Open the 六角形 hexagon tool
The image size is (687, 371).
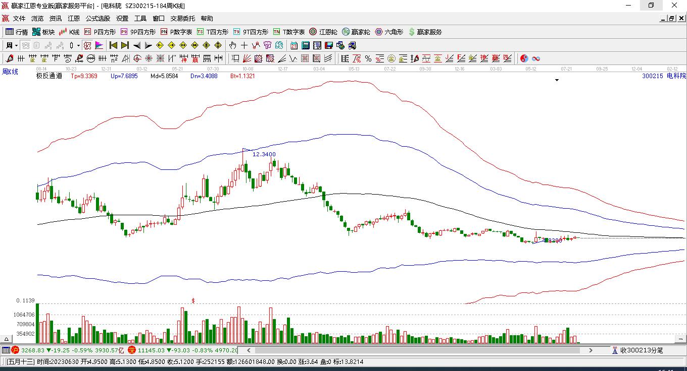point(389,32)
